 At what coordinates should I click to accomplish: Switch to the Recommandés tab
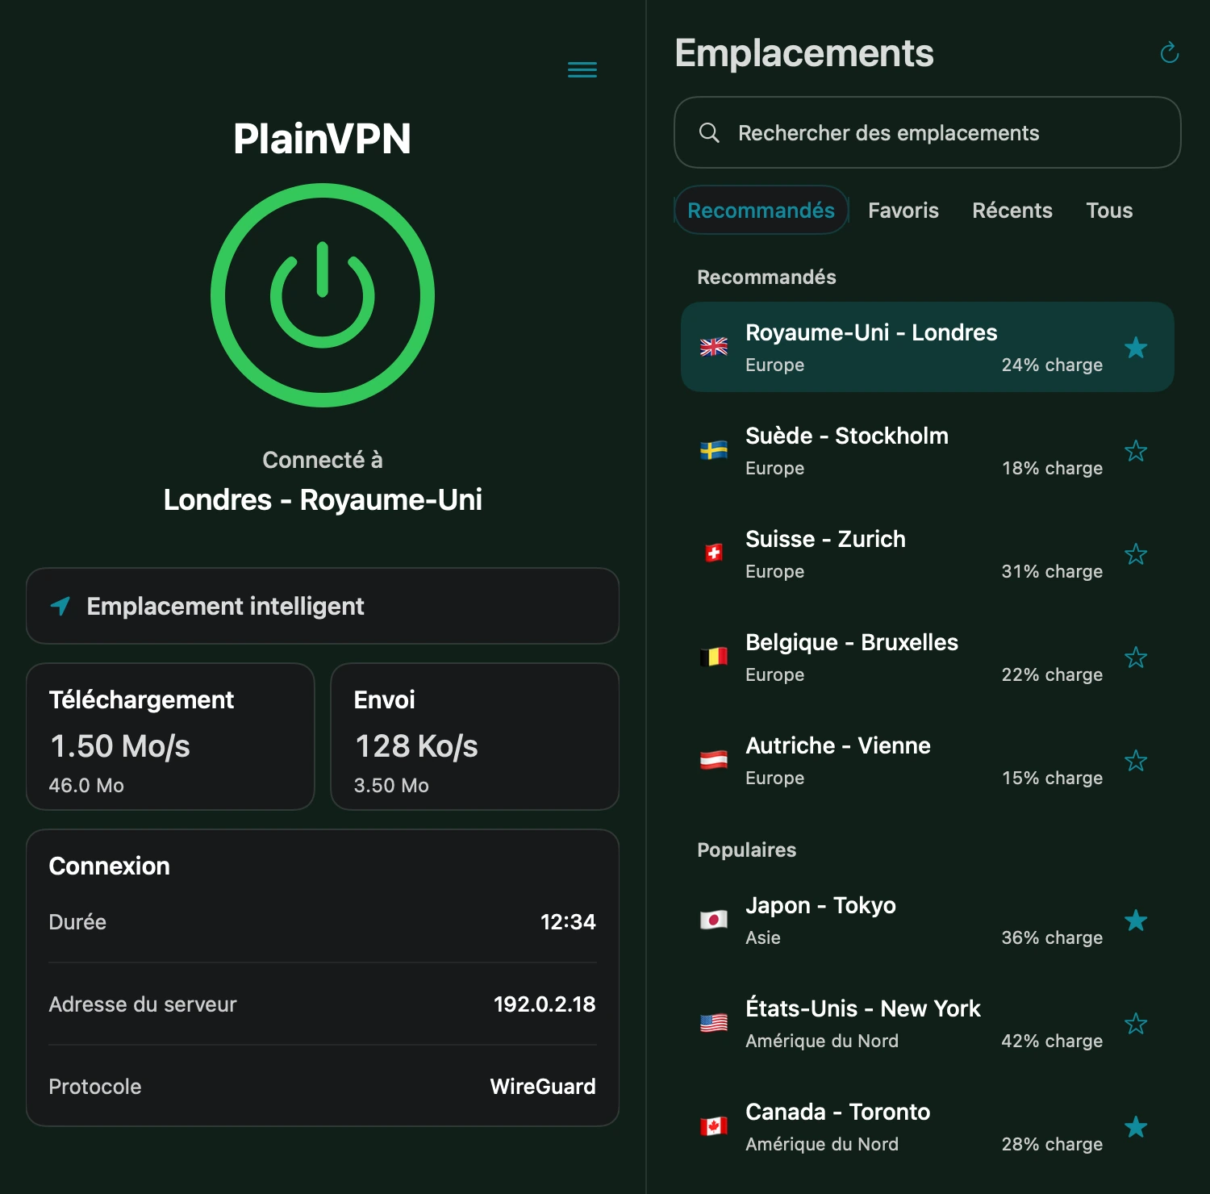tap(761, 211)
